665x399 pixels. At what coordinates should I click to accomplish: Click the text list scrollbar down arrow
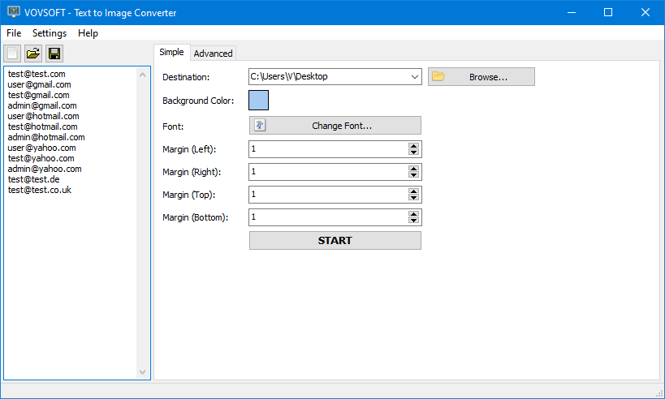tap(144, 372)
